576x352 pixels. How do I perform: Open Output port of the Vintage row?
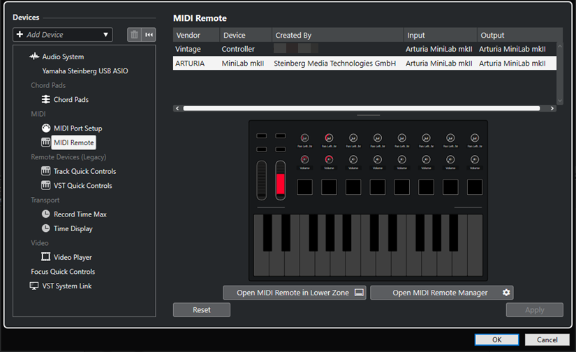point(512,49)
